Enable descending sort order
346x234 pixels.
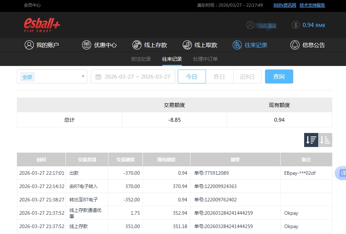pyautogui.click(x=310, y=140)
